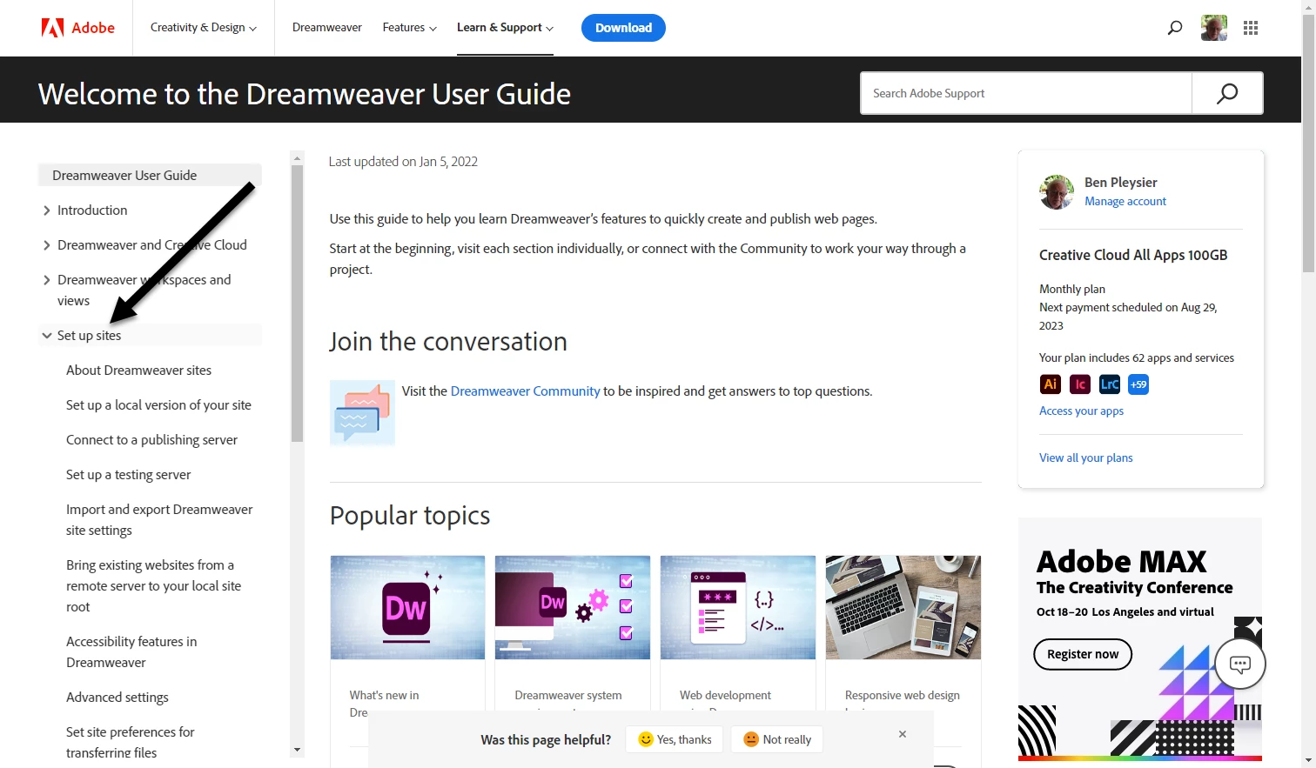The image size is (1316, 768).
Task: Answer Not really to helpful prompt
Action: tap(776, 739)
